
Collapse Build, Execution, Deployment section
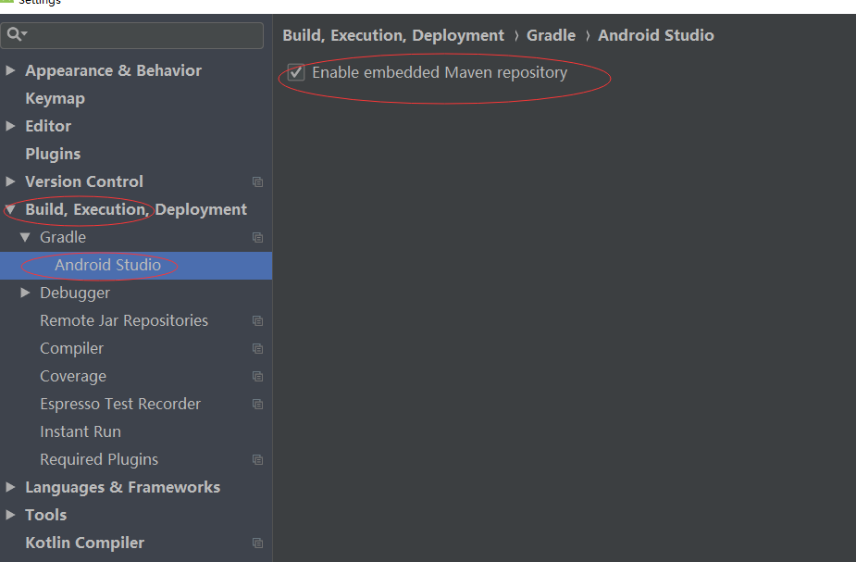pyautogui.click(x=10, y=209)
